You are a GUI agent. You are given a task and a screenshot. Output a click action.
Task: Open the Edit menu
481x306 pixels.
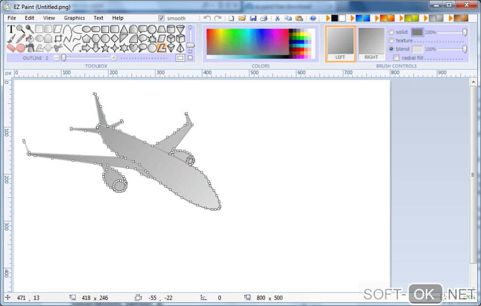click(29, 18)
